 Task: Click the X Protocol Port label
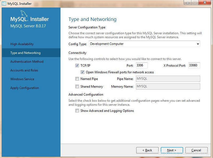(175, 66)
